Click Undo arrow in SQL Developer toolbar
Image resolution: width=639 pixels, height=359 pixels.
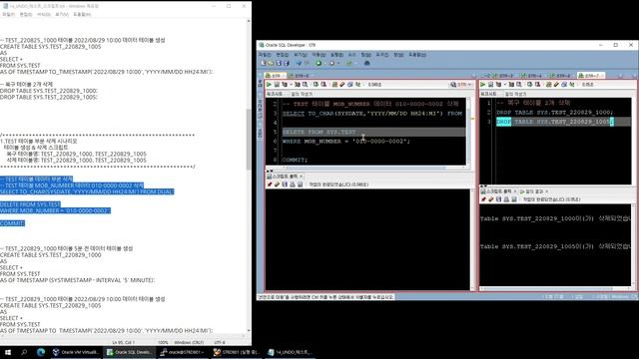click(300, 63)
